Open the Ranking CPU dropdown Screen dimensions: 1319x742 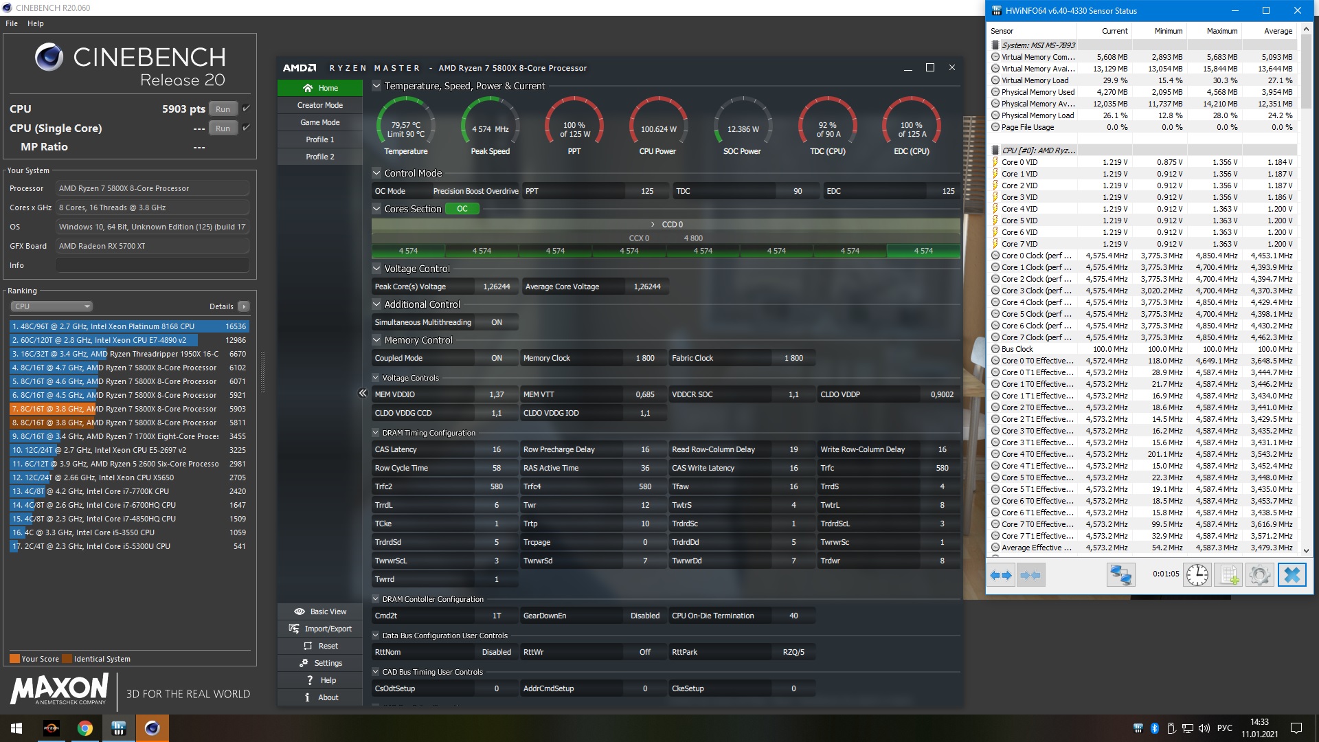[x=52, y=306]
